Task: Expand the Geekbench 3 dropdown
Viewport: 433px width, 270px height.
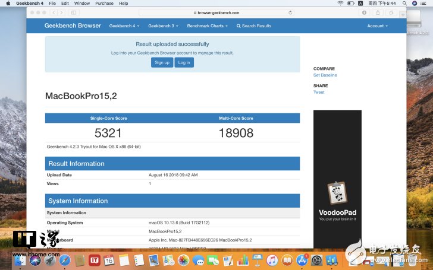Action: [x=162, y=26]
